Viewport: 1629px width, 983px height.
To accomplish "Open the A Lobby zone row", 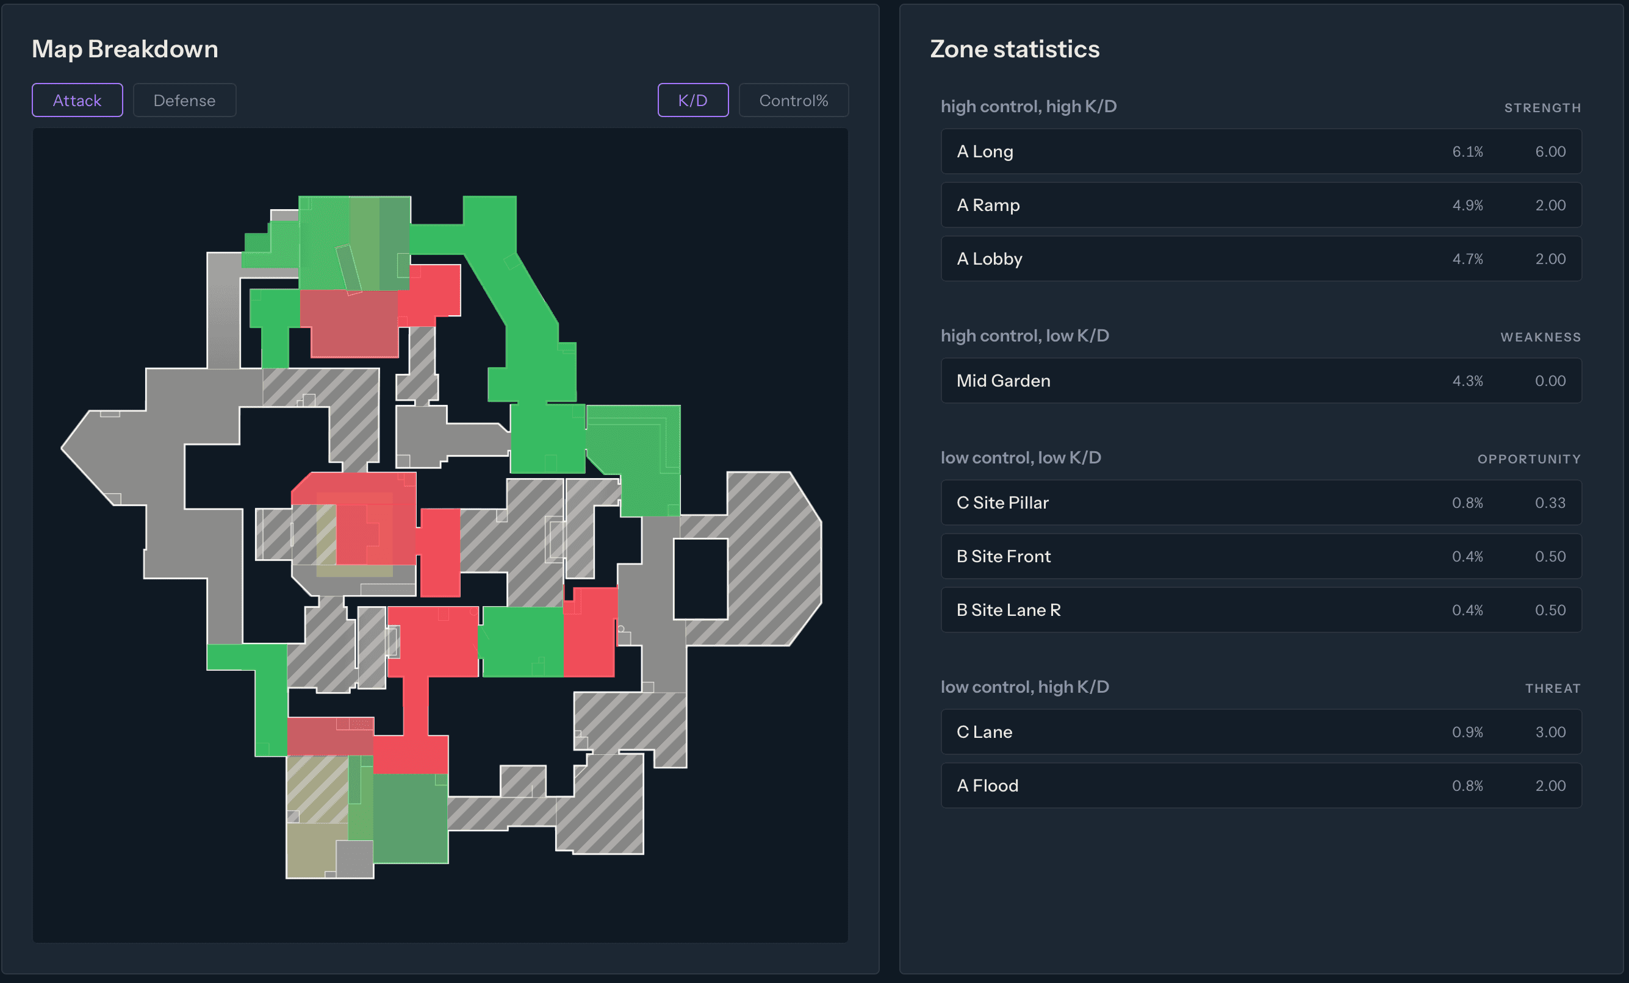I will [x=1260, y=259].
